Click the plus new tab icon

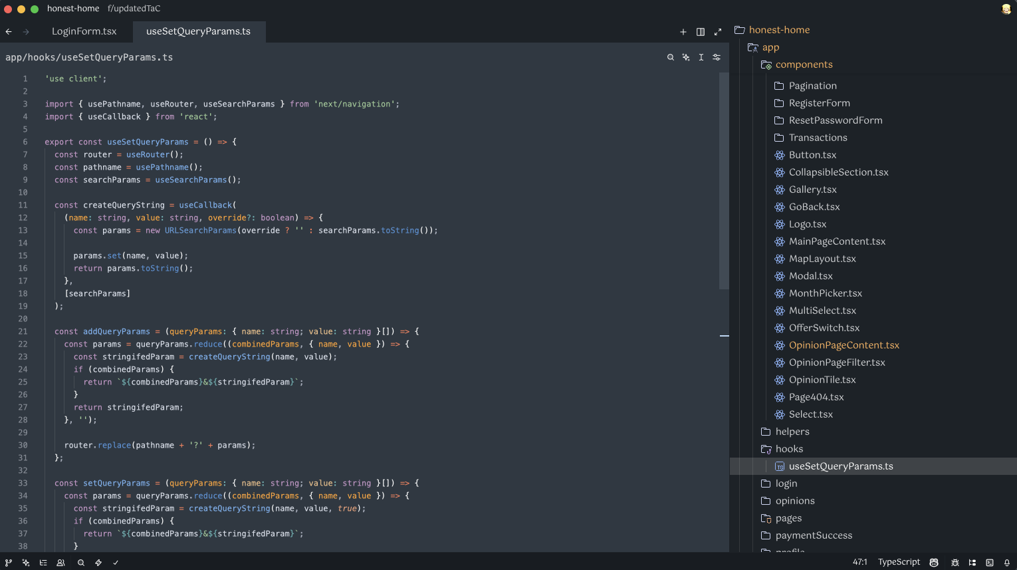tap(683, 32)
